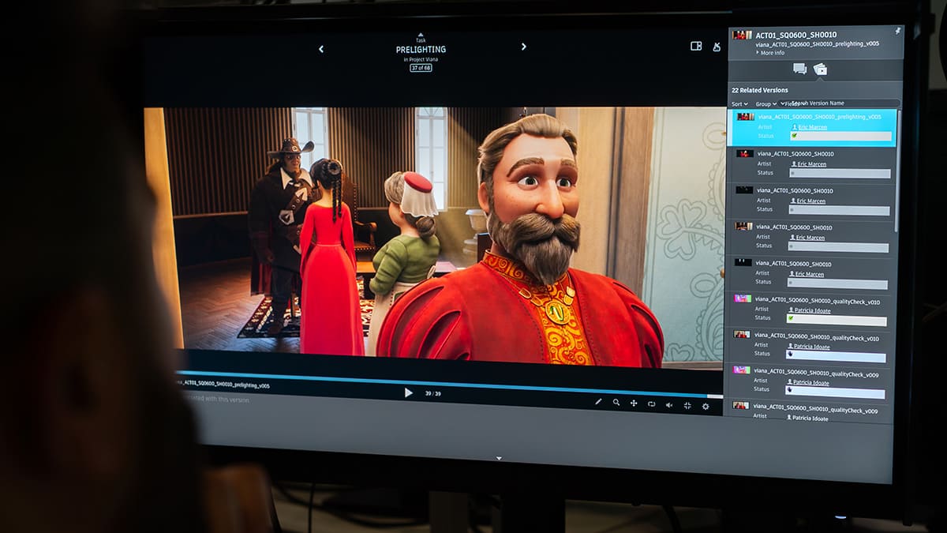Select the magnifier zoom tool
The height and width of the screenshot is (533, 947).
(616, 403)
